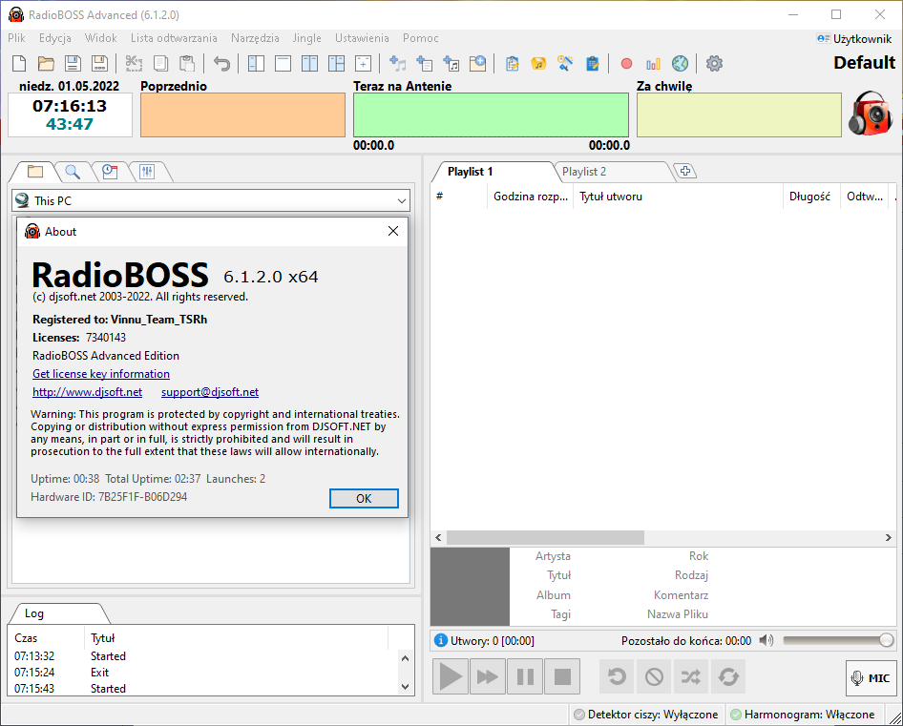
Task: Open the globe broadcast icon
Action: [681, 63]
